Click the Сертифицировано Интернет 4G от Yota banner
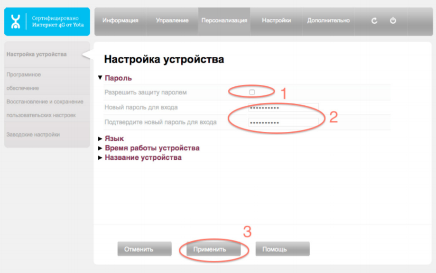Viewport: 436px width, 273px height. 47,22
